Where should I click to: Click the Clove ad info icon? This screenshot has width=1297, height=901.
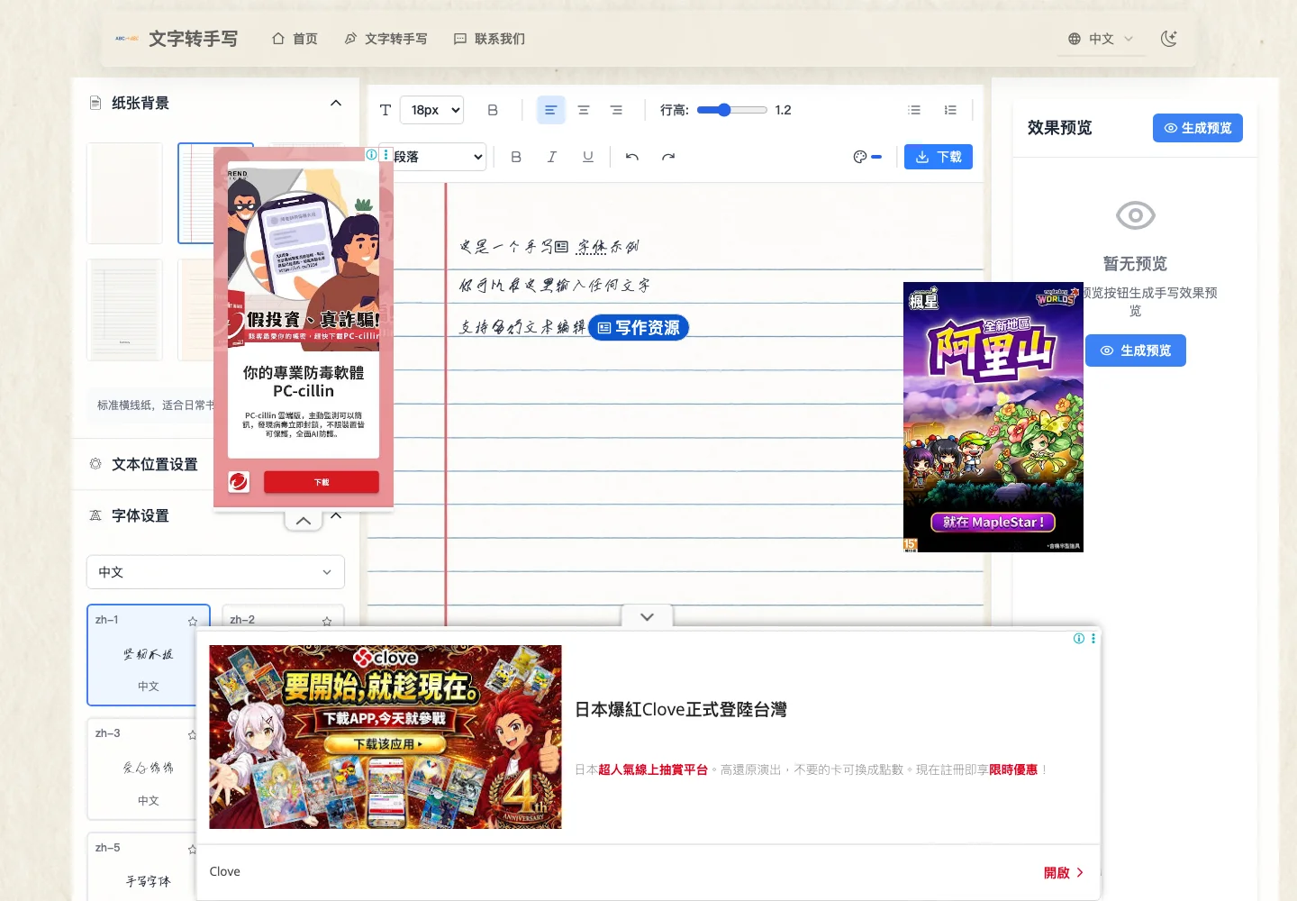1079,638
